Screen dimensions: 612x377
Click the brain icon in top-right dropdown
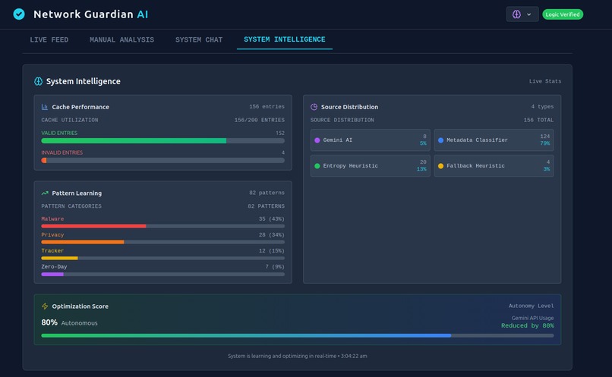(516, 14)
